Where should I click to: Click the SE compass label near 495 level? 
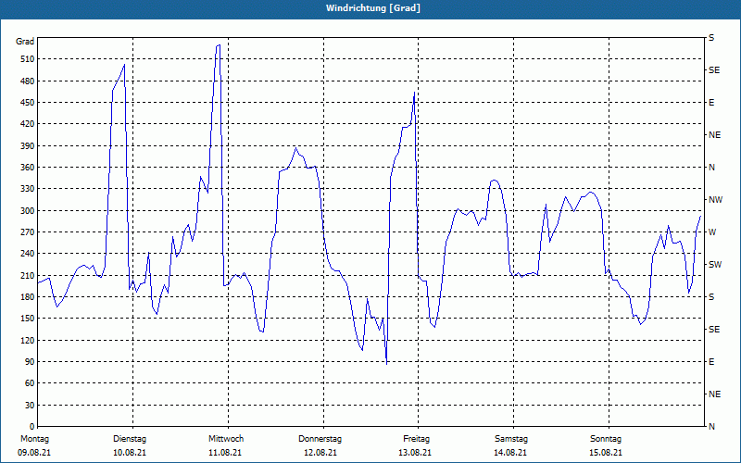click(714, 70)
